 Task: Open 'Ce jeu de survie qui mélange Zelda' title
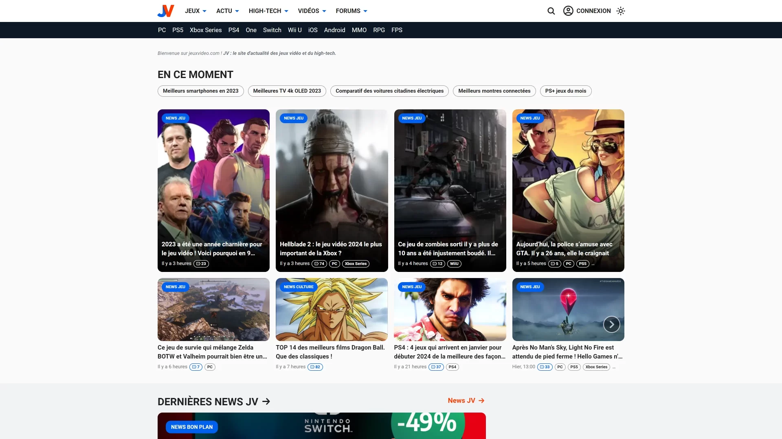click(x=212, y=352)
